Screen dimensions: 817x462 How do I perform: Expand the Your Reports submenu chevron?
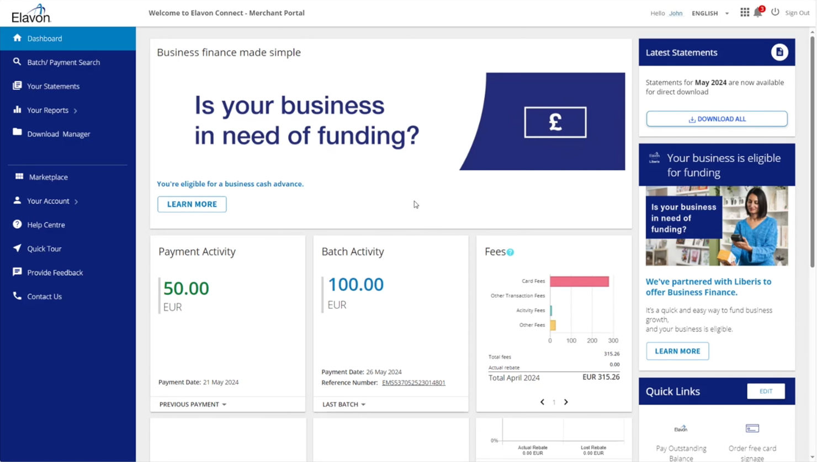click(76, 111)
